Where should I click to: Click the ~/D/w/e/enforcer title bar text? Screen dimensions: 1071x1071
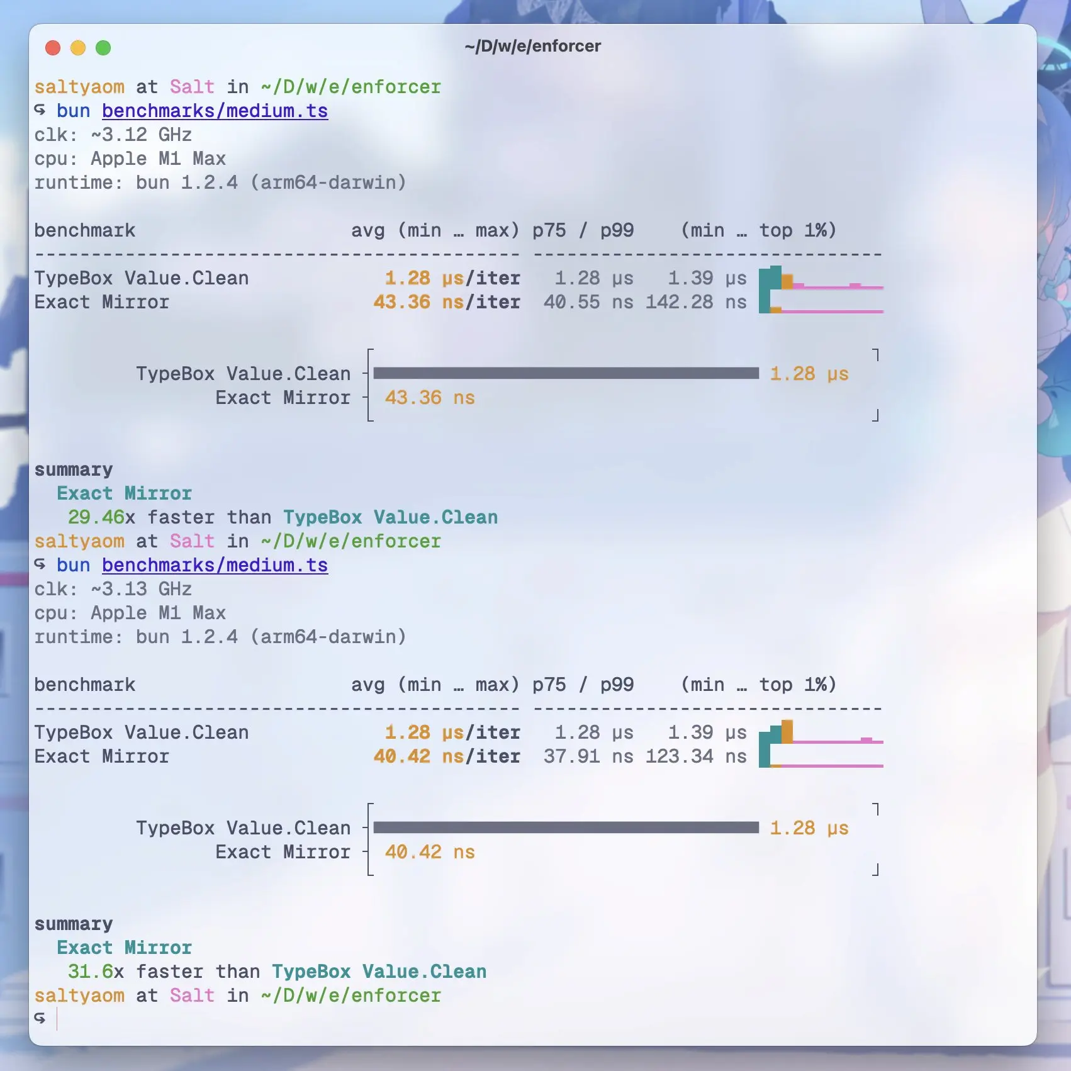(x=532, y=46)
